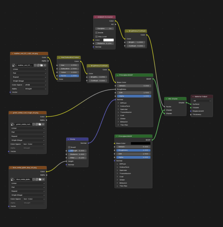Open Non-Color dropdown in green_metal_rust node
Screen dimensions: 223x227
click(34, 144)
